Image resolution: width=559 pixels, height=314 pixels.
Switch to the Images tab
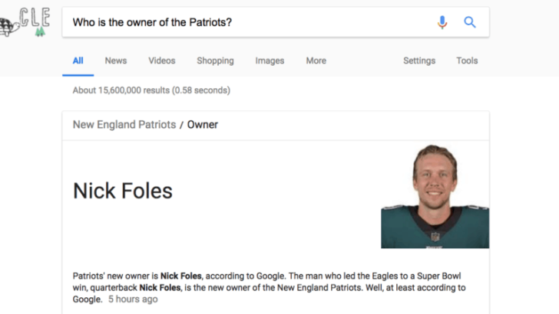[270, 61]
